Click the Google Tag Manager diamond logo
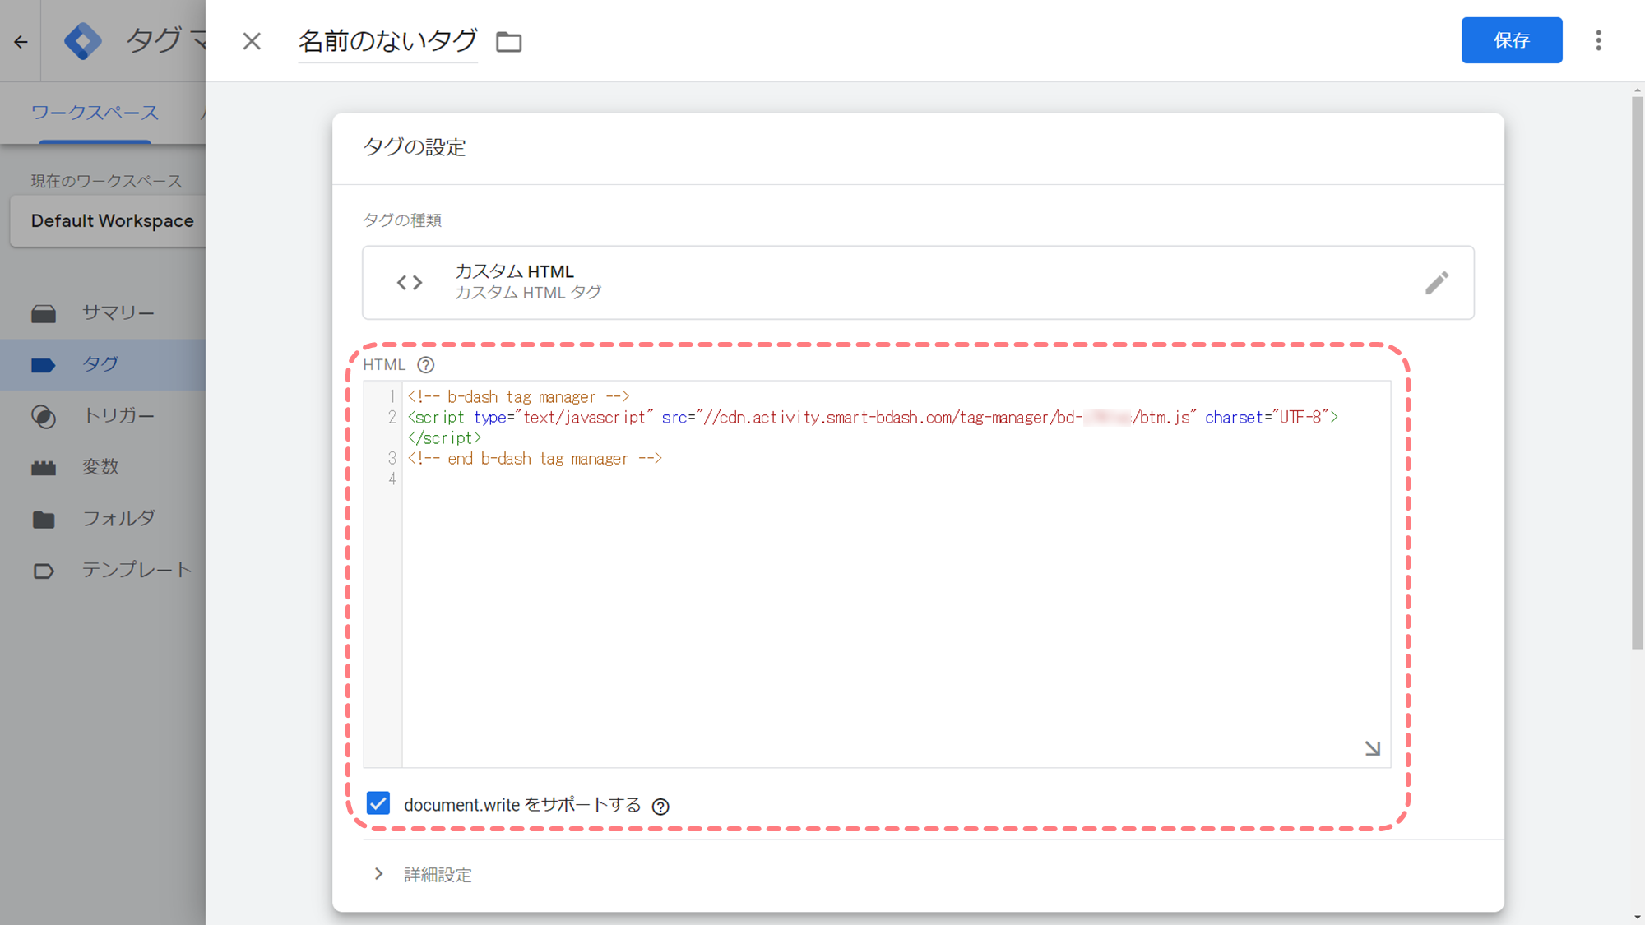 pyautogui.click(x=83, y=41)
